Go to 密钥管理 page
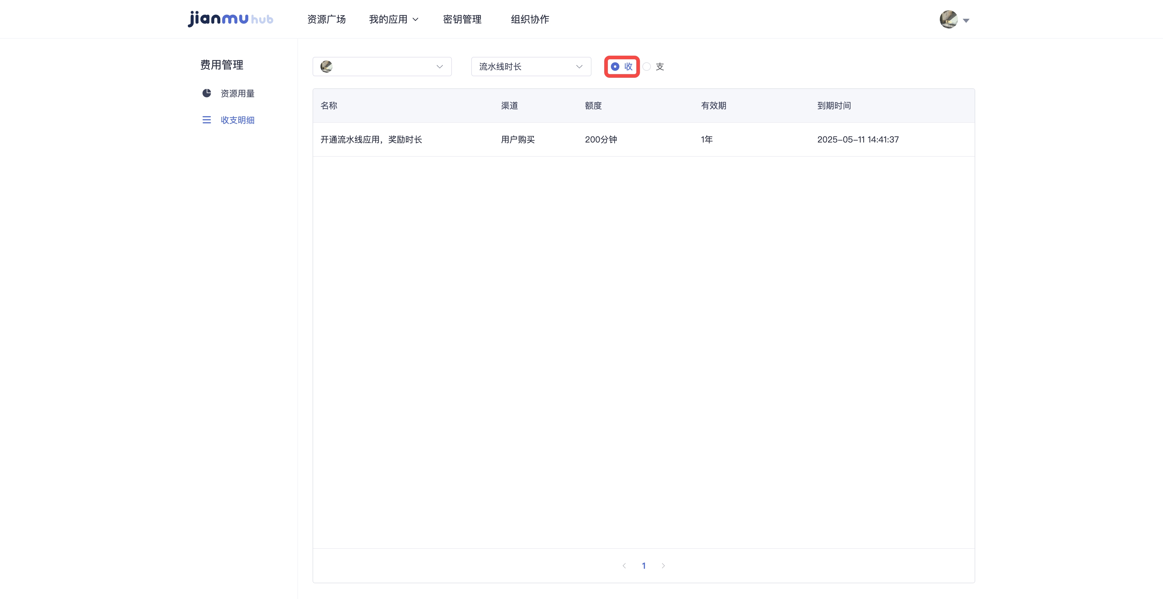The image size is (1163, 599). pos(462,19)
